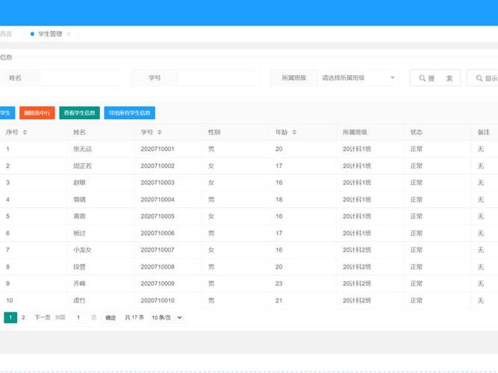Select the 杨过 name cell

pos(80,233)
